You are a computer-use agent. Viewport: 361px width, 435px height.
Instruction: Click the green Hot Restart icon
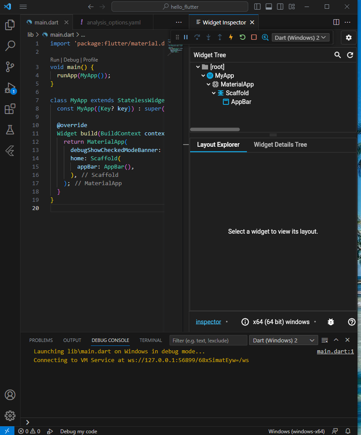243,37
